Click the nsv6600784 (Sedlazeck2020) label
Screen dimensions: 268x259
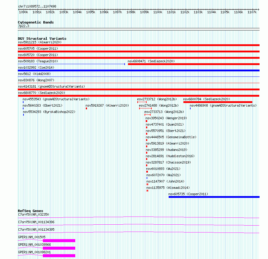pos(207,99)
